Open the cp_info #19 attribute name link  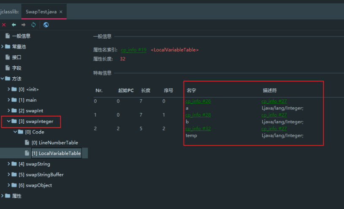(x=133, y=50)
